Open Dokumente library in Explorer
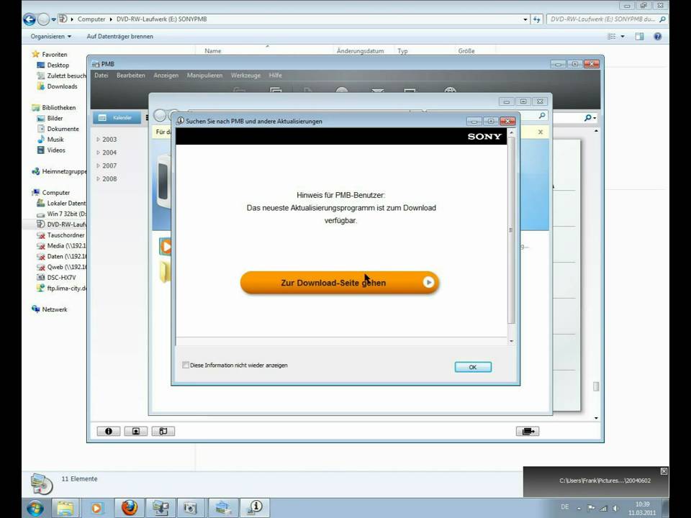Viewport: 691px width, 518px height. (x=63, y=129)
